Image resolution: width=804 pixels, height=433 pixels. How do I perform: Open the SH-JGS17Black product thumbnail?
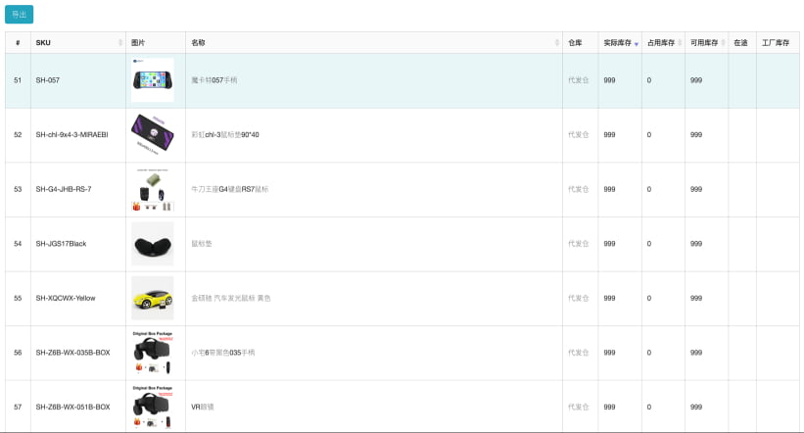pyautogui.click(x=153, y=244)
